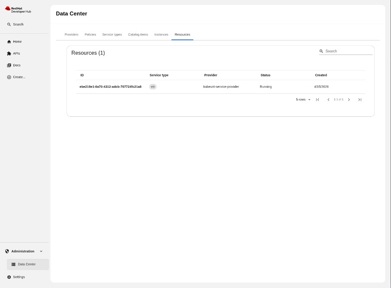391x288 pixels.
Task: Switch to the Catalog items tab
Action: [138, 35]
